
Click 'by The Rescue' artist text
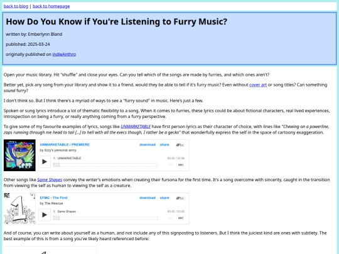(51, 203)
